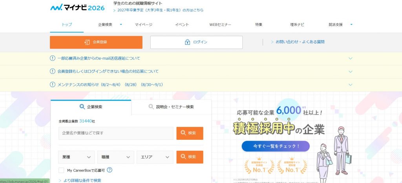Click the info icon for メンテナンスのお知らせ notice

pyautogui.click(x=53, y=84)
